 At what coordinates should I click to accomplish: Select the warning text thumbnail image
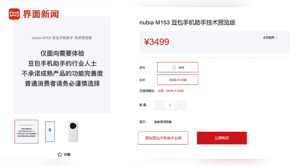pos(26,131)
